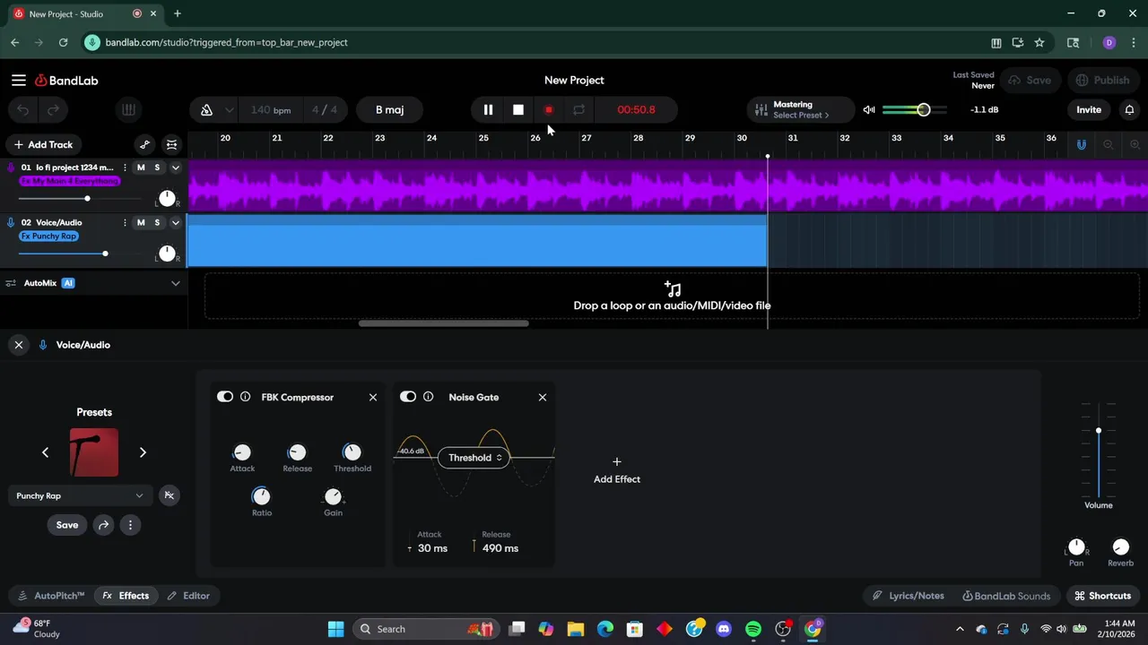The image size is (1148, 645).
Task: Open the virtual piano keyboard icon
Action: (128, 110)
